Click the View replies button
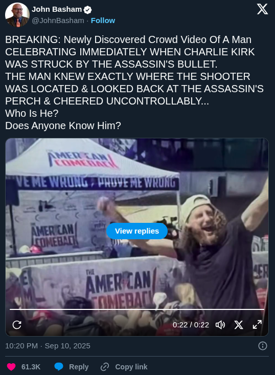 tap(137, 231)
